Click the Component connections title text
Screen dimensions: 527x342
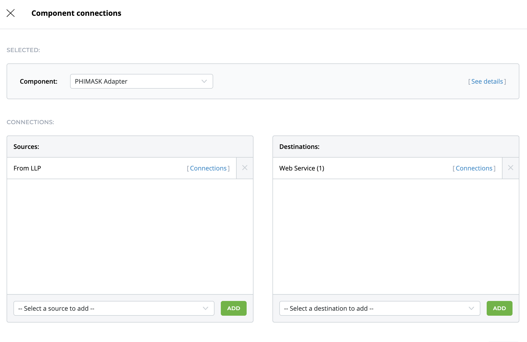pyautogui.click(x=76, y=13)
